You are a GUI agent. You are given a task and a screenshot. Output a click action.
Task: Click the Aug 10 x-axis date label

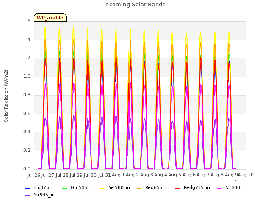[246, 175]
